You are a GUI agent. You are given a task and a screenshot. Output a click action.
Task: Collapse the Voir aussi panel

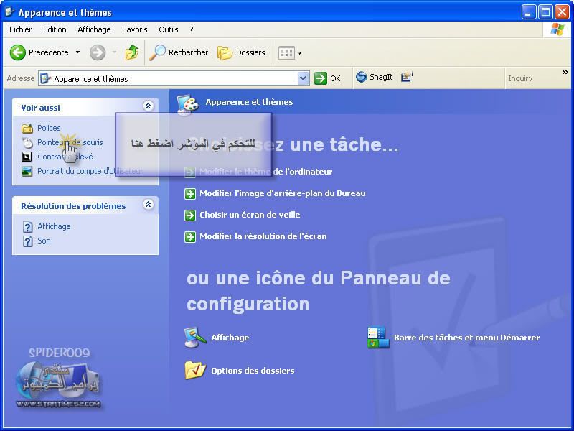(148, 106)
